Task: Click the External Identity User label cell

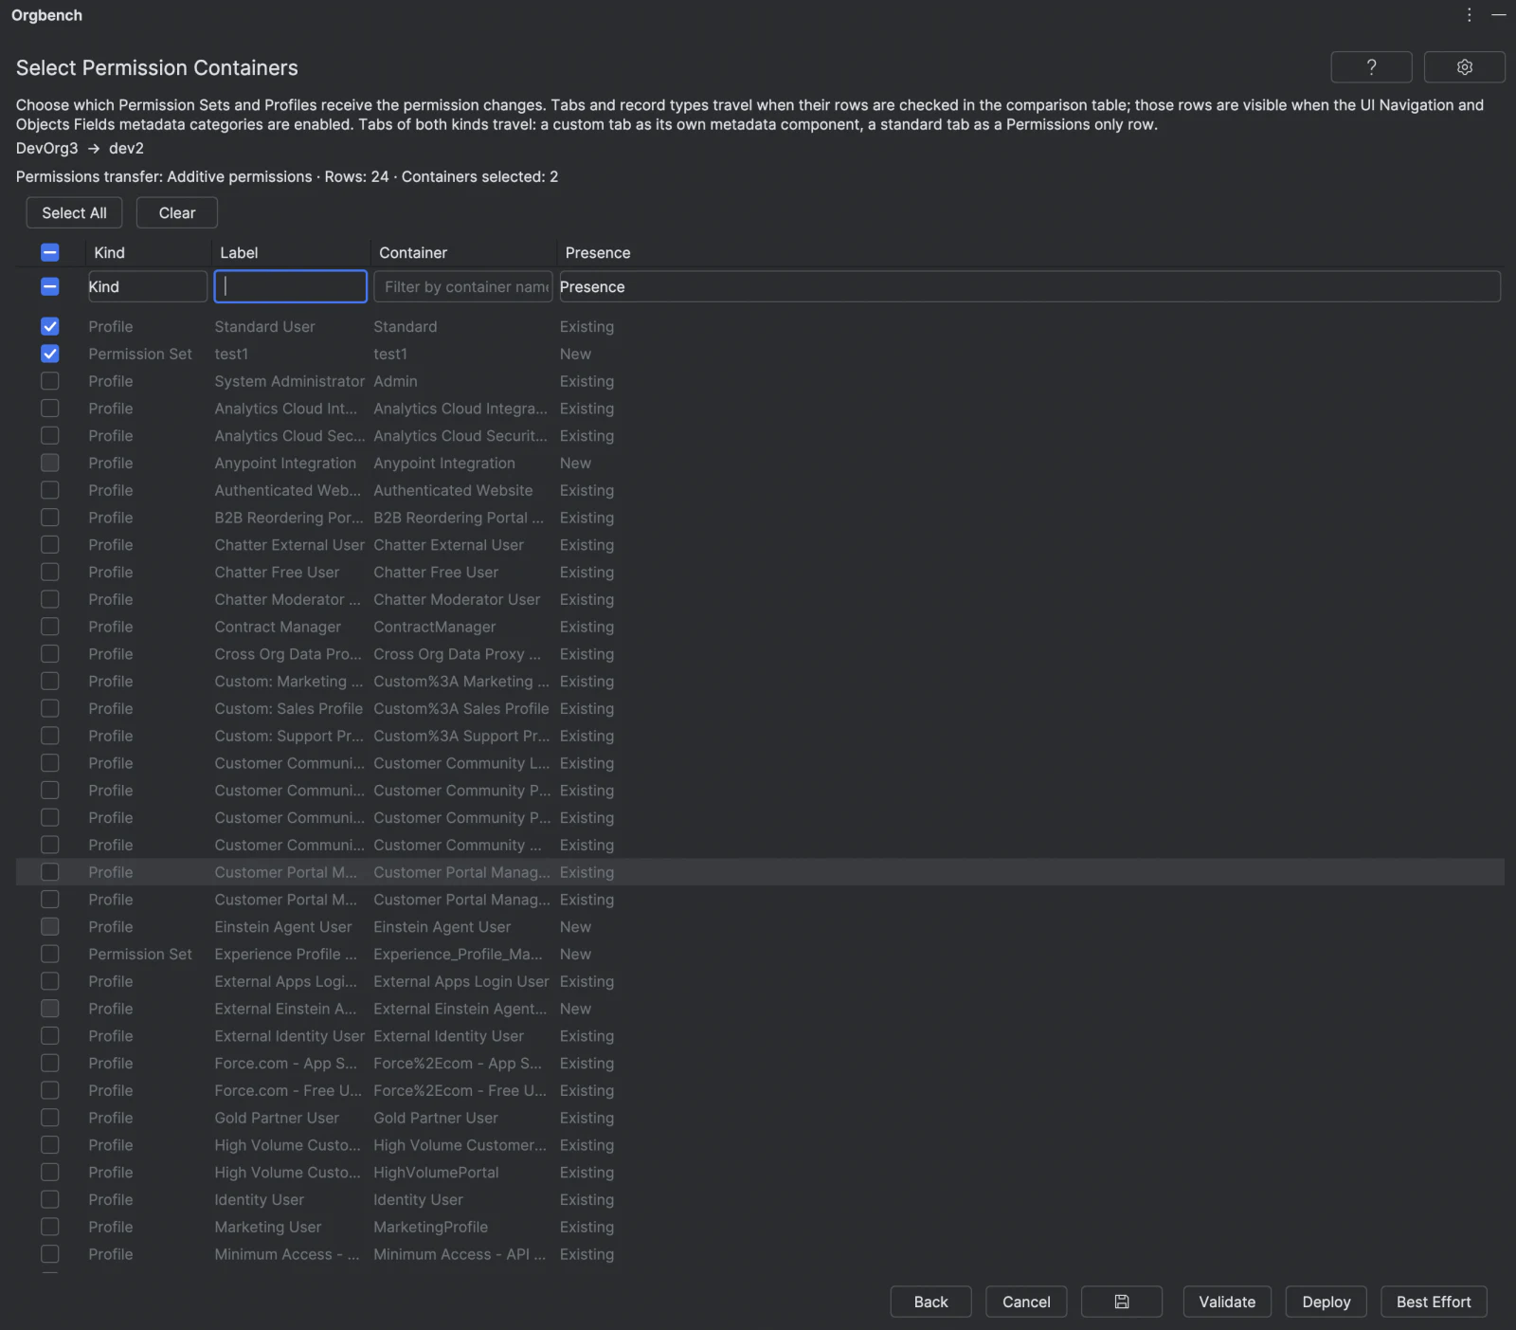Action: point(290,1035)
